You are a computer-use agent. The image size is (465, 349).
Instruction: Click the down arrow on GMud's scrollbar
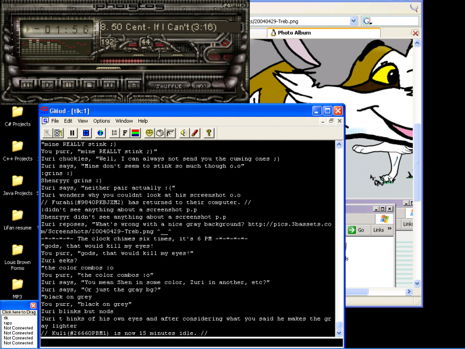(339, 333)
